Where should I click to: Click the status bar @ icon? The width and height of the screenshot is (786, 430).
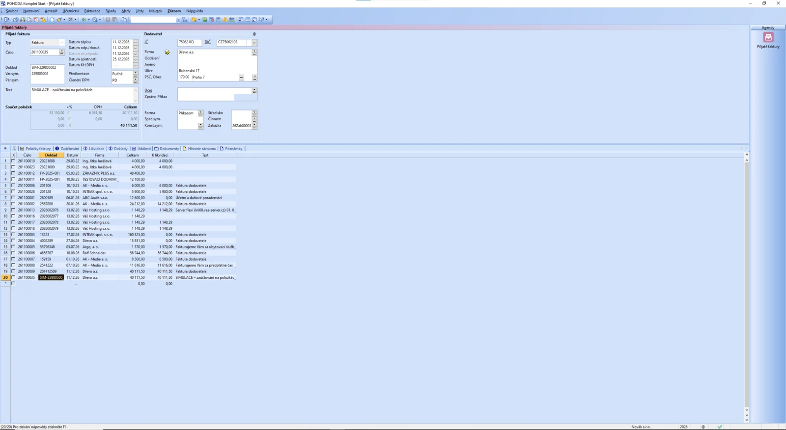pyautogui.click(x=703, y=427)
